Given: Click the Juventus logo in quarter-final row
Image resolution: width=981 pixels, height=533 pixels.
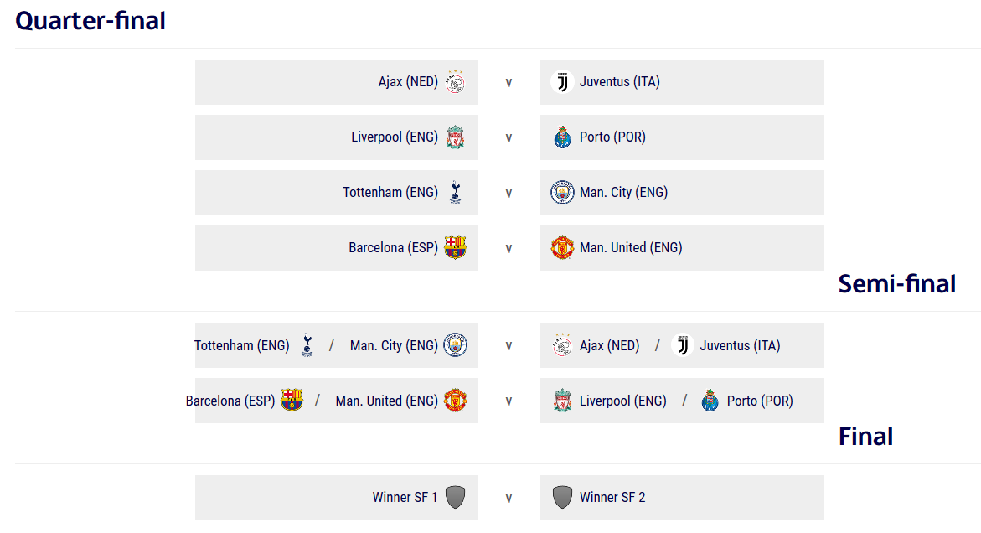Looking at the screenshot, I should coord(562,82).
